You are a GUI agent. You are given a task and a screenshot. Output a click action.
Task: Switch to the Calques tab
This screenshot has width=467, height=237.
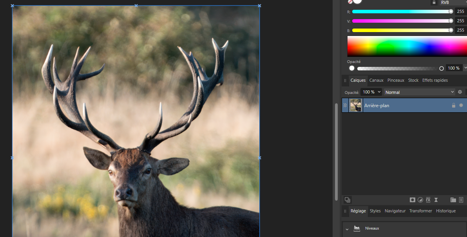click(358, 80)
